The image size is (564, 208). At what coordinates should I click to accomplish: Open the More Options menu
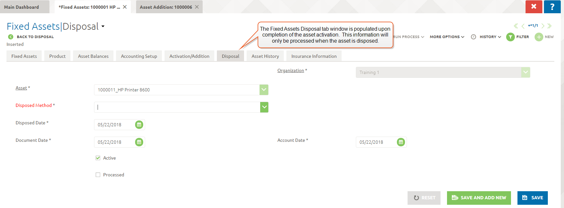pos(447,37)
